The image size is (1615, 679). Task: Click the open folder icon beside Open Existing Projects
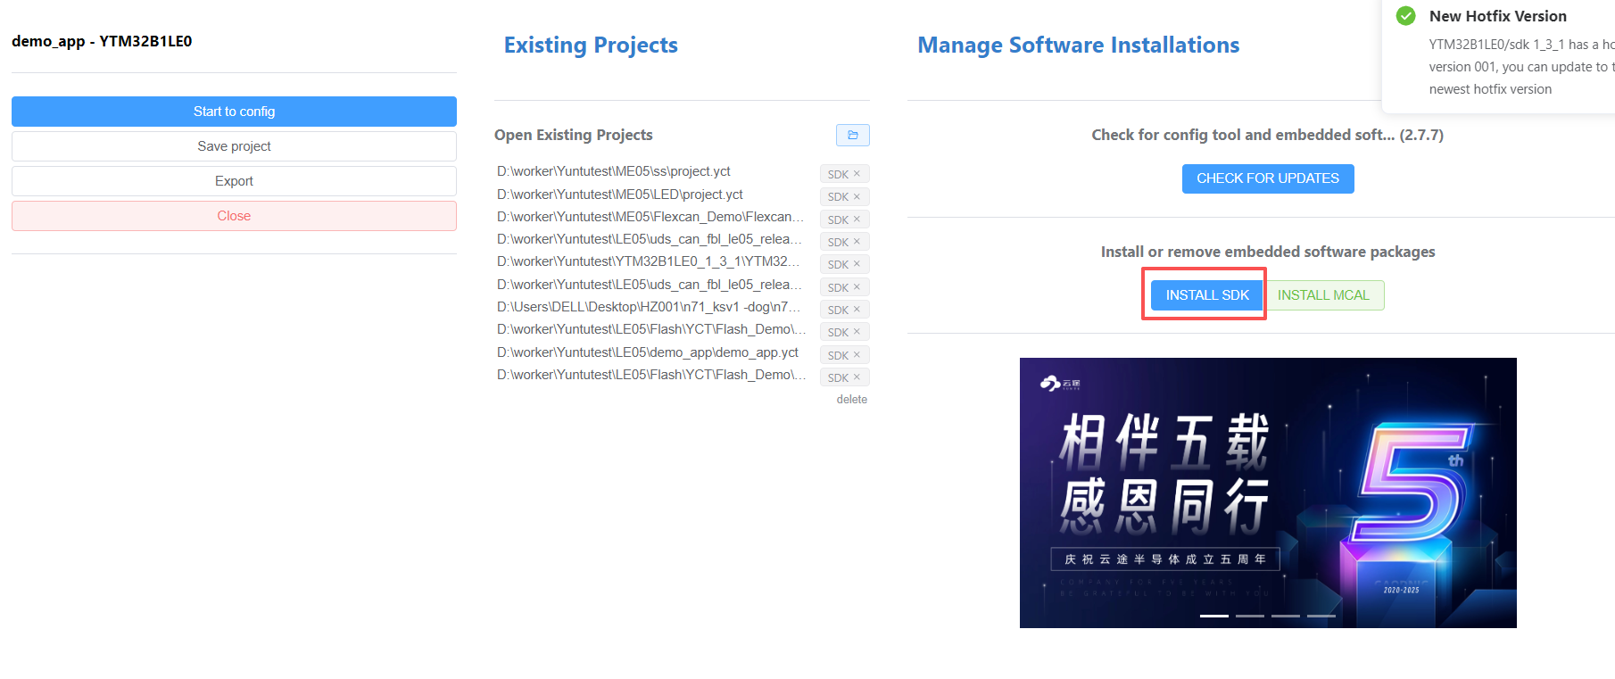[x=852, y=135]
